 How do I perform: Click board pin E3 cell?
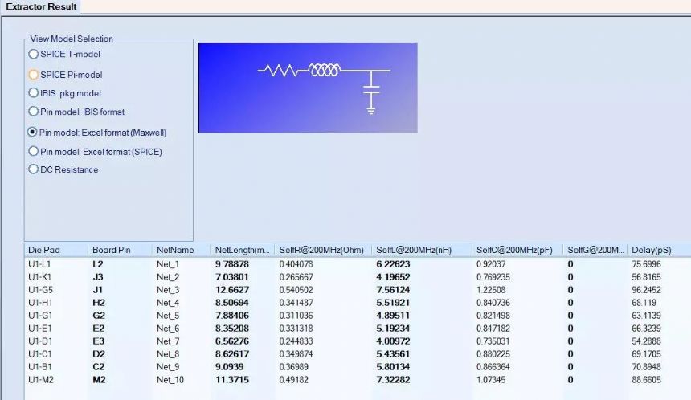98,341
